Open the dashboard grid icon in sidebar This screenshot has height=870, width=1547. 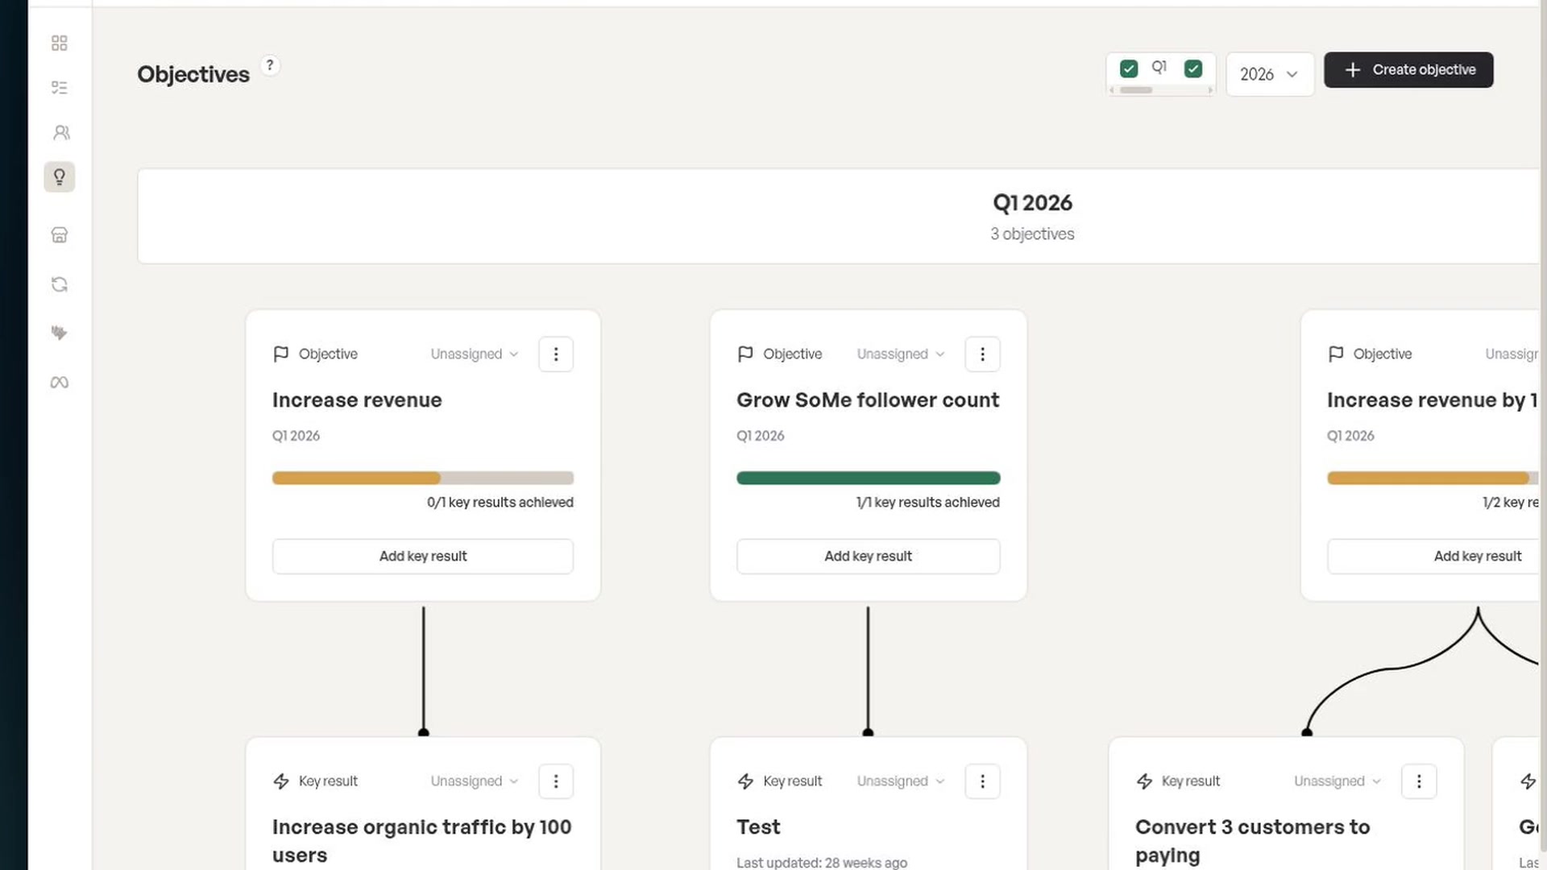pyautogui.click(x=59, y=43)
